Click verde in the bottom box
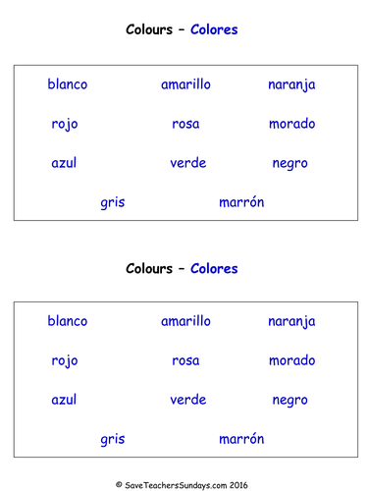Viewport: 368px width, 491px height. (x=188, y=400)
